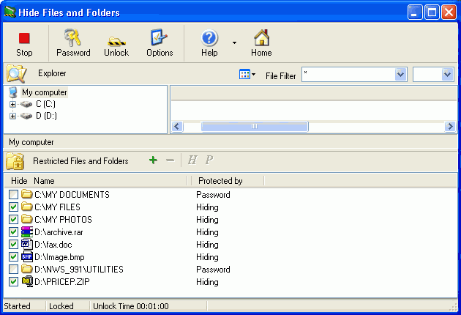Screen dimensions: 461x315
Task: Click the green plus add icon
Action: (x=153, y=160)
